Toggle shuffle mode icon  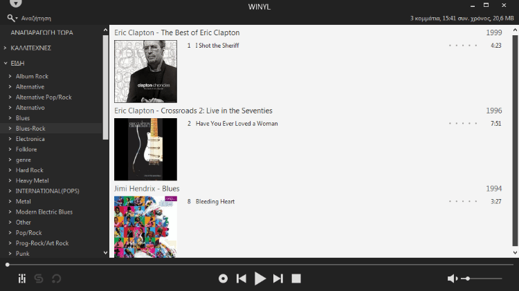pyautogui.click(x=39, y=279)
